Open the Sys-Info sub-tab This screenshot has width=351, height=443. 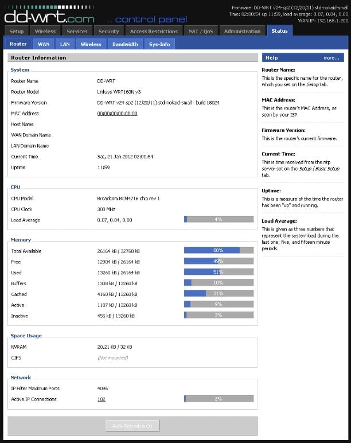point(159,44)
